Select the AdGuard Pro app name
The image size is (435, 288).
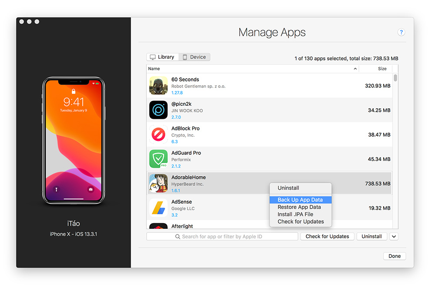(186, 153)
